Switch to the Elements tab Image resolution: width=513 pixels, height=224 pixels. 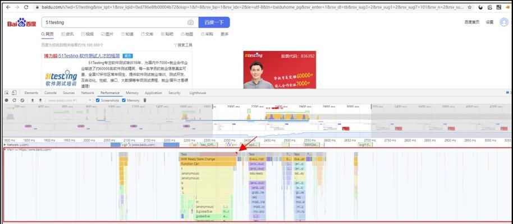pos(31,93)
